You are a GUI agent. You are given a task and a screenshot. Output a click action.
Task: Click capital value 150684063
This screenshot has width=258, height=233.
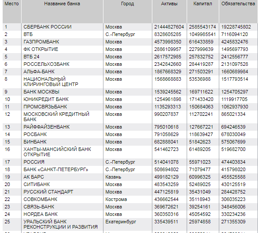(x=201, y=107)
